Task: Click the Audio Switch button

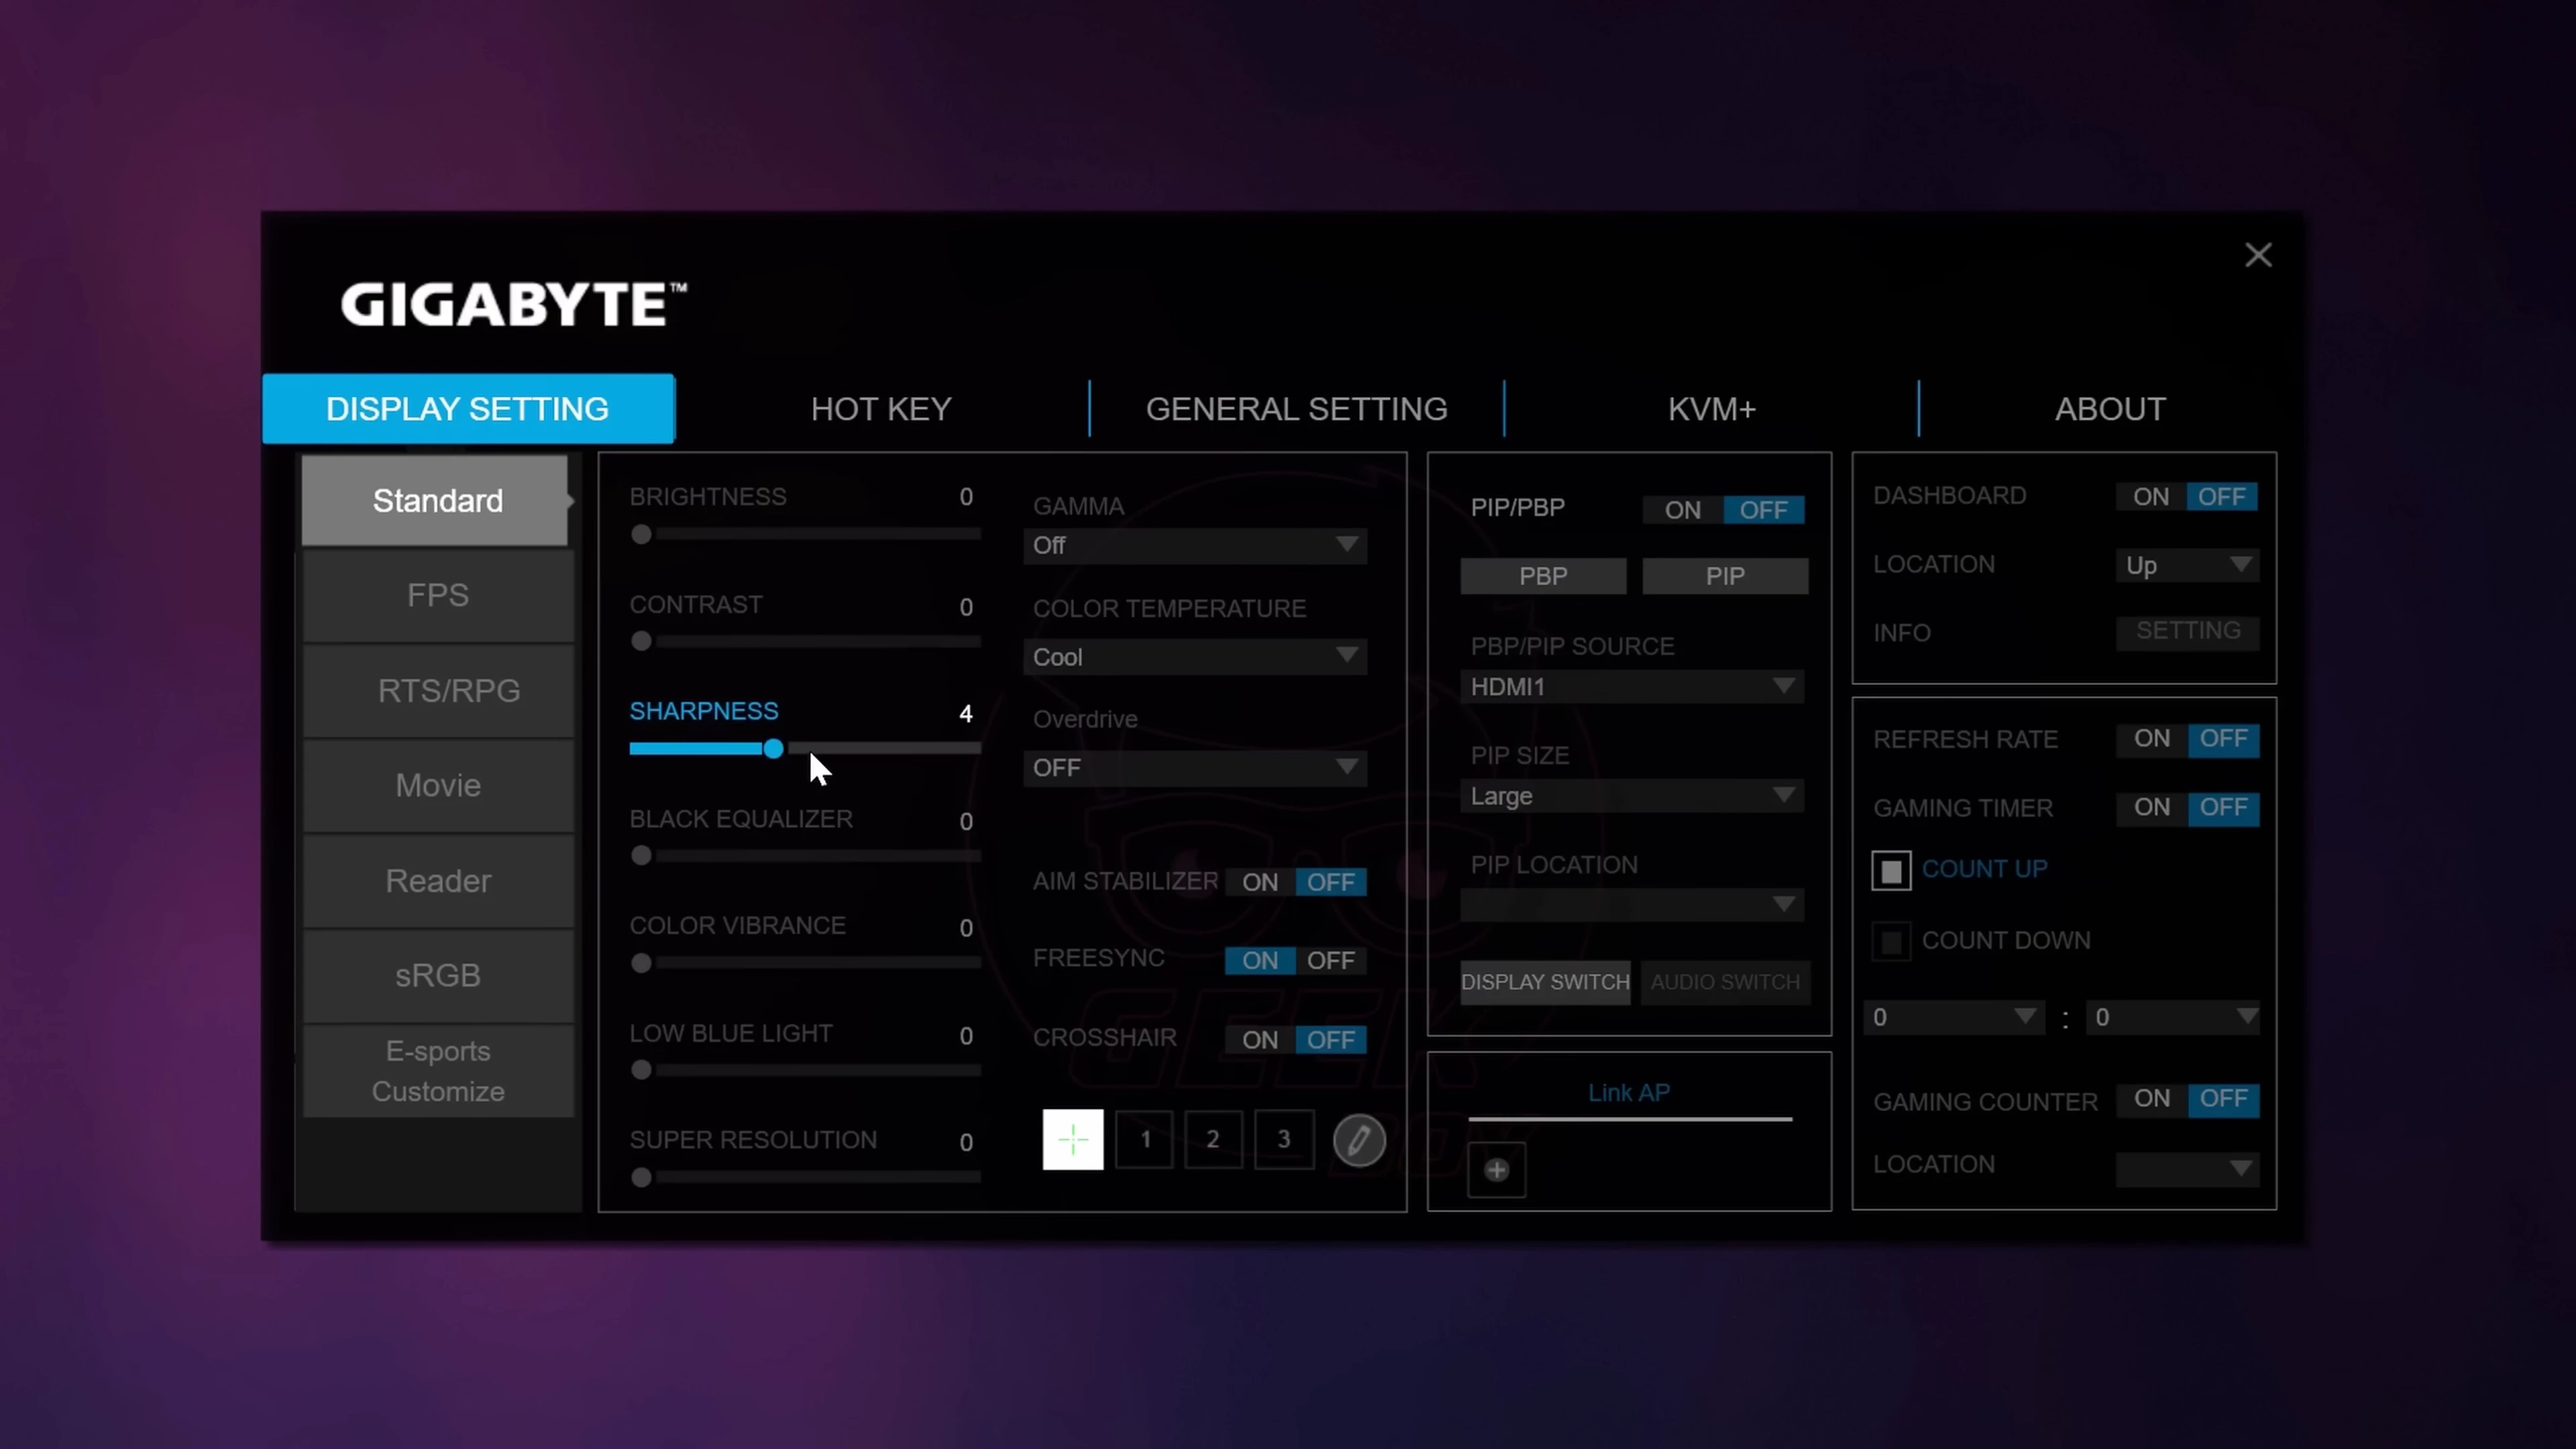Action: pyautogui.click(x=1725, y=982)
